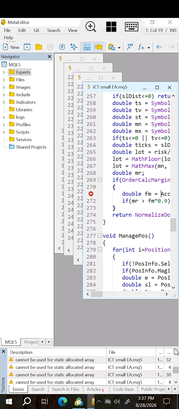Remove red breakpoint marker at line 271

91,194
